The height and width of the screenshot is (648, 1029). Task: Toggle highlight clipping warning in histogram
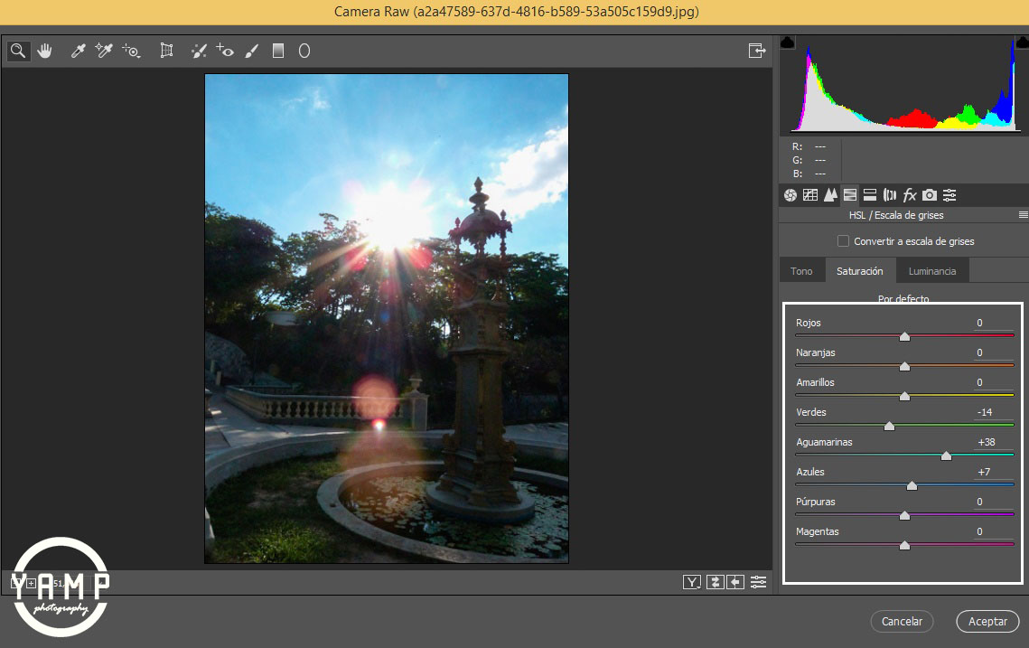pyautogui.click(x=1021, y=42)
